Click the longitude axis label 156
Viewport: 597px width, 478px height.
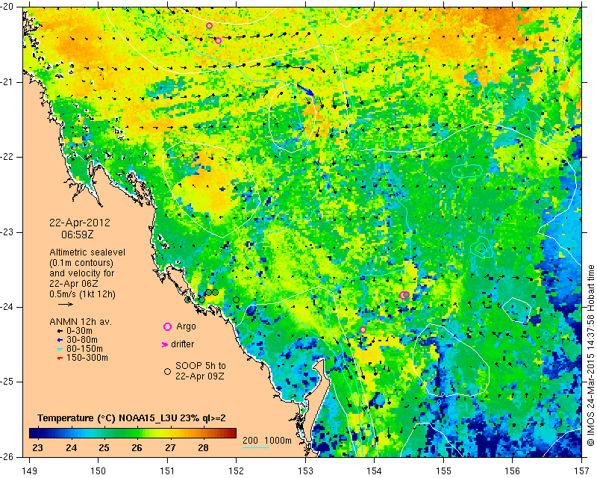(x=513, y=471)
